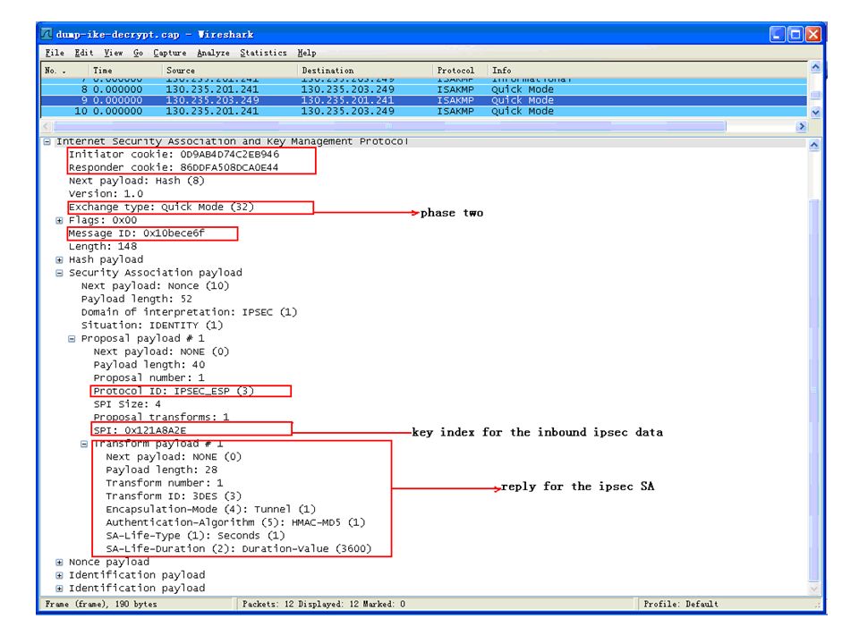Select Next payload: Hash (8) line

point(136,181)
